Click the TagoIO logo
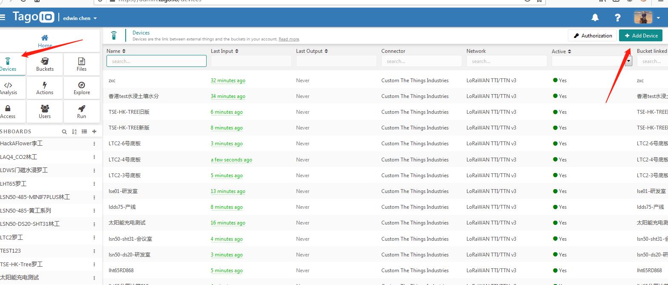Viewport: 668px width, 285px height. coord(33,17)
